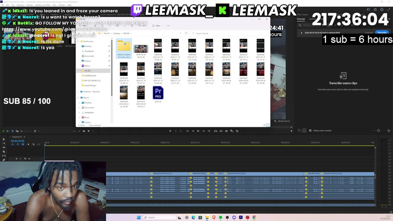The image size is (393, 221).
Task: Open Google Chrome from the Windows taskbar
Action: tap(254, 217)
